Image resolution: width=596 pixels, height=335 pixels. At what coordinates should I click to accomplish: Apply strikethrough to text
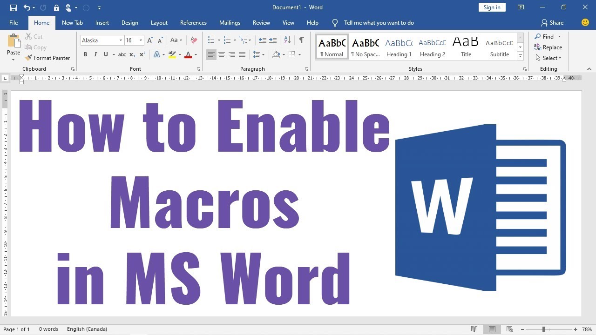pyautogui.click(x=122, y=54)
